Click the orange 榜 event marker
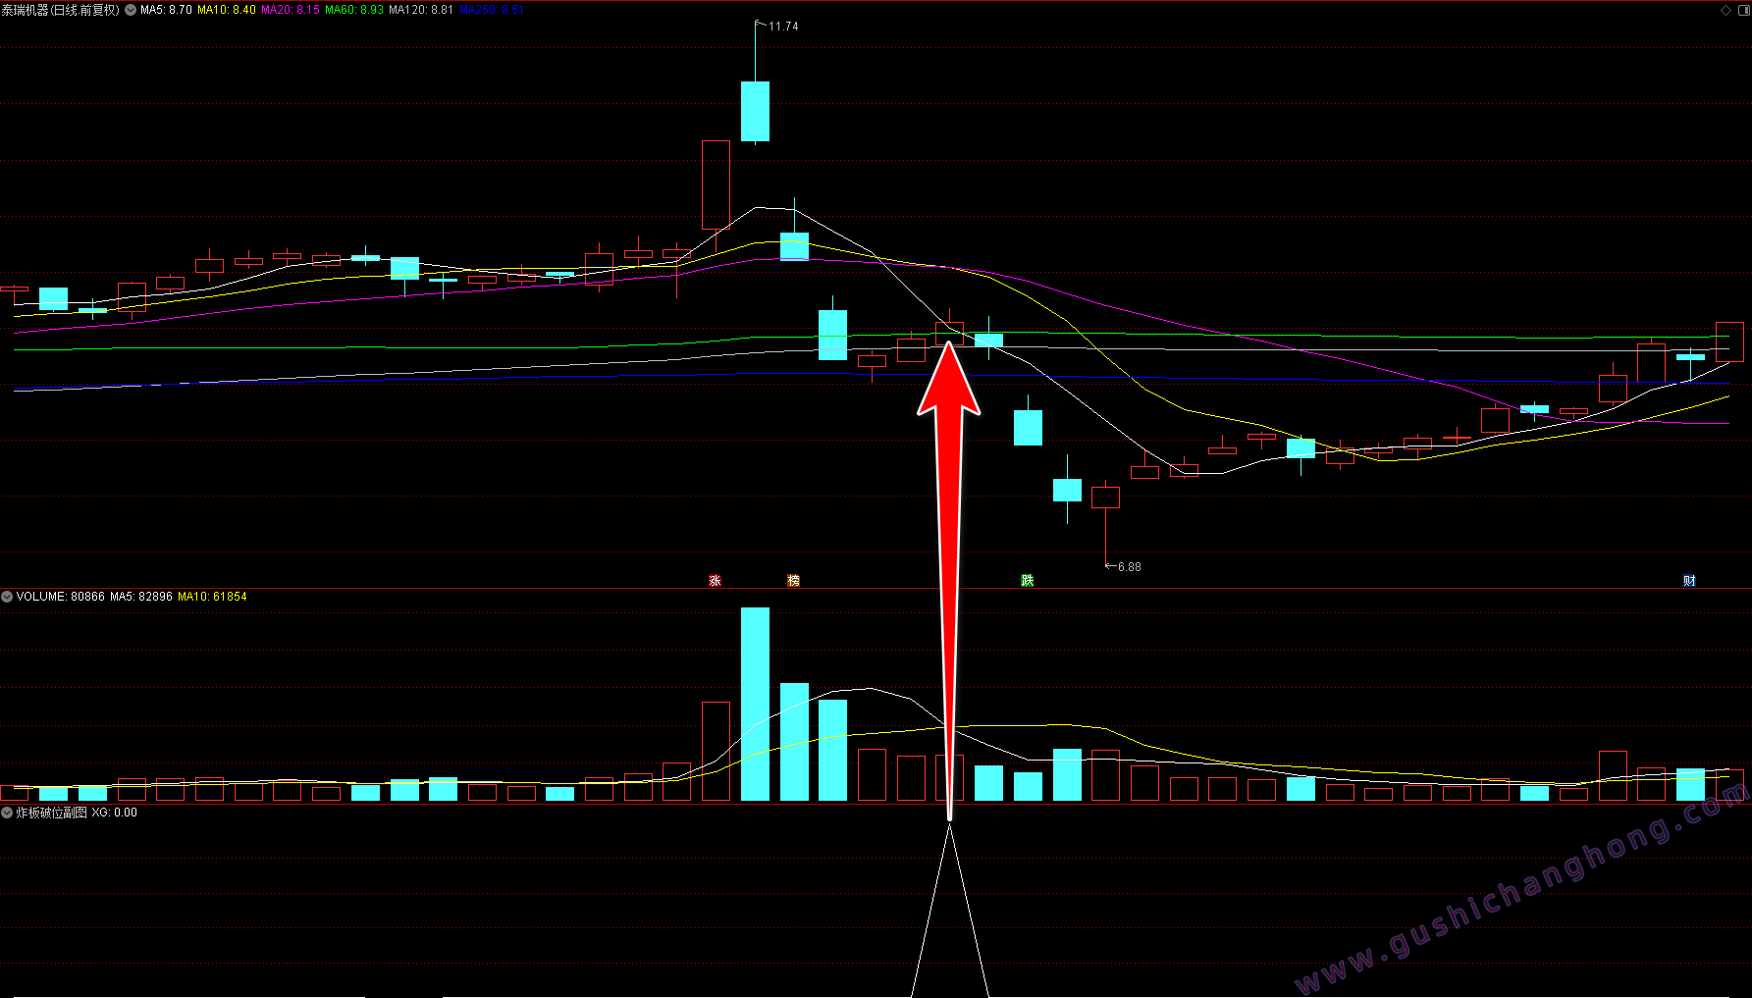Image resolution: width=1752 pixels, height=998 pixels. coord(794,581)
